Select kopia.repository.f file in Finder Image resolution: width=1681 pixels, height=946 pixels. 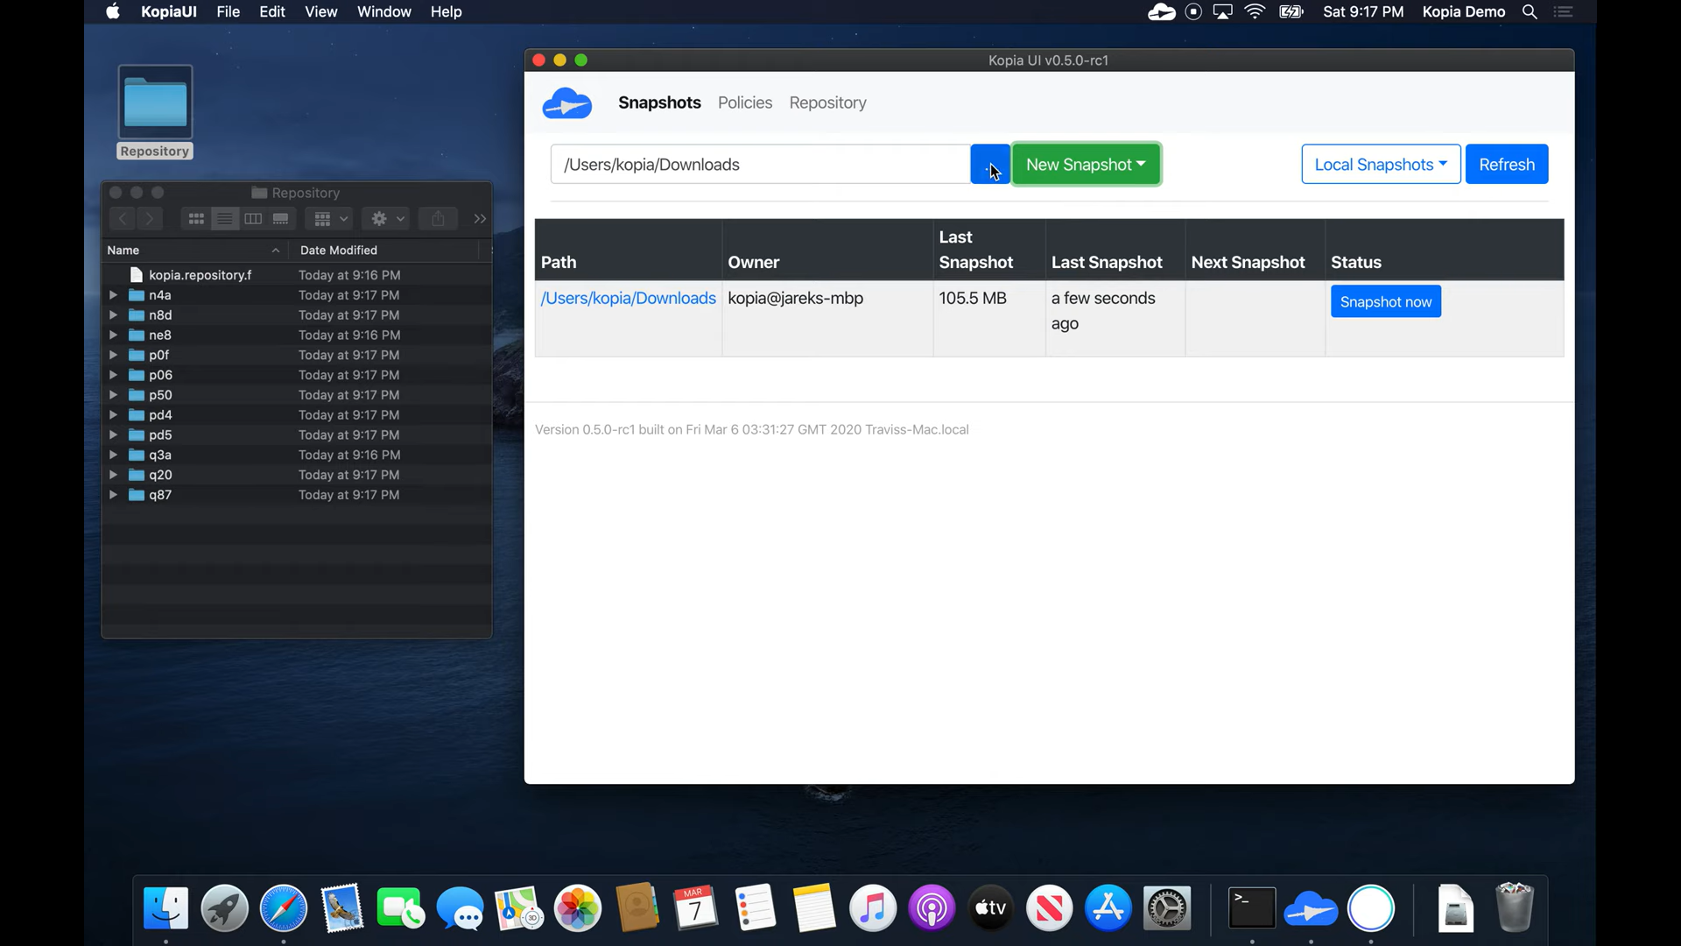pos(296,275)
